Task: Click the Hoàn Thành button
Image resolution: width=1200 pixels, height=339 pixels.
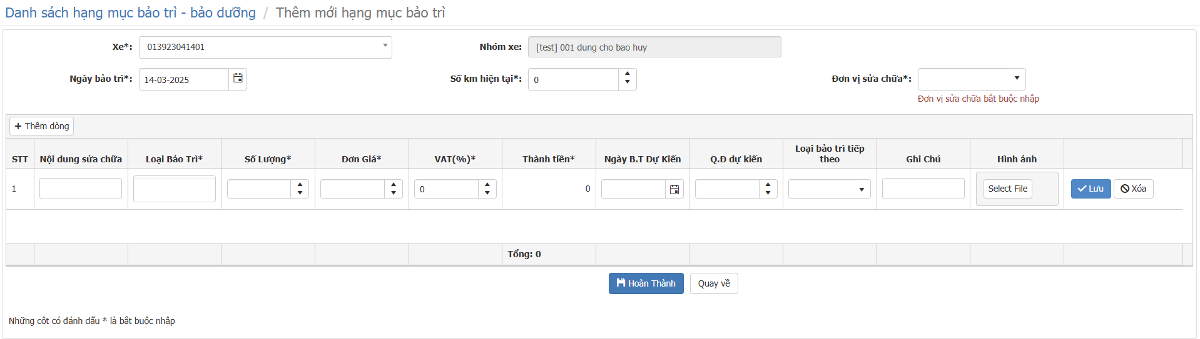Action: [646, 283]
